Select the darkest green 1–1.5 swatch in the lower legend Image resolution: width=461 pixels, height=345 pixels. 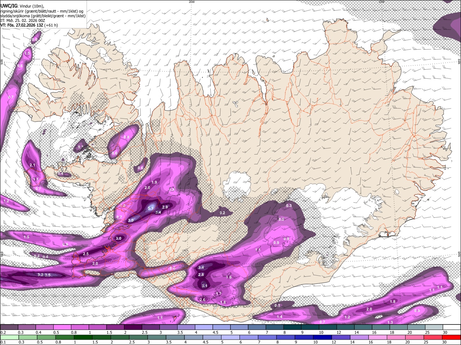click(x=84, y=337)
